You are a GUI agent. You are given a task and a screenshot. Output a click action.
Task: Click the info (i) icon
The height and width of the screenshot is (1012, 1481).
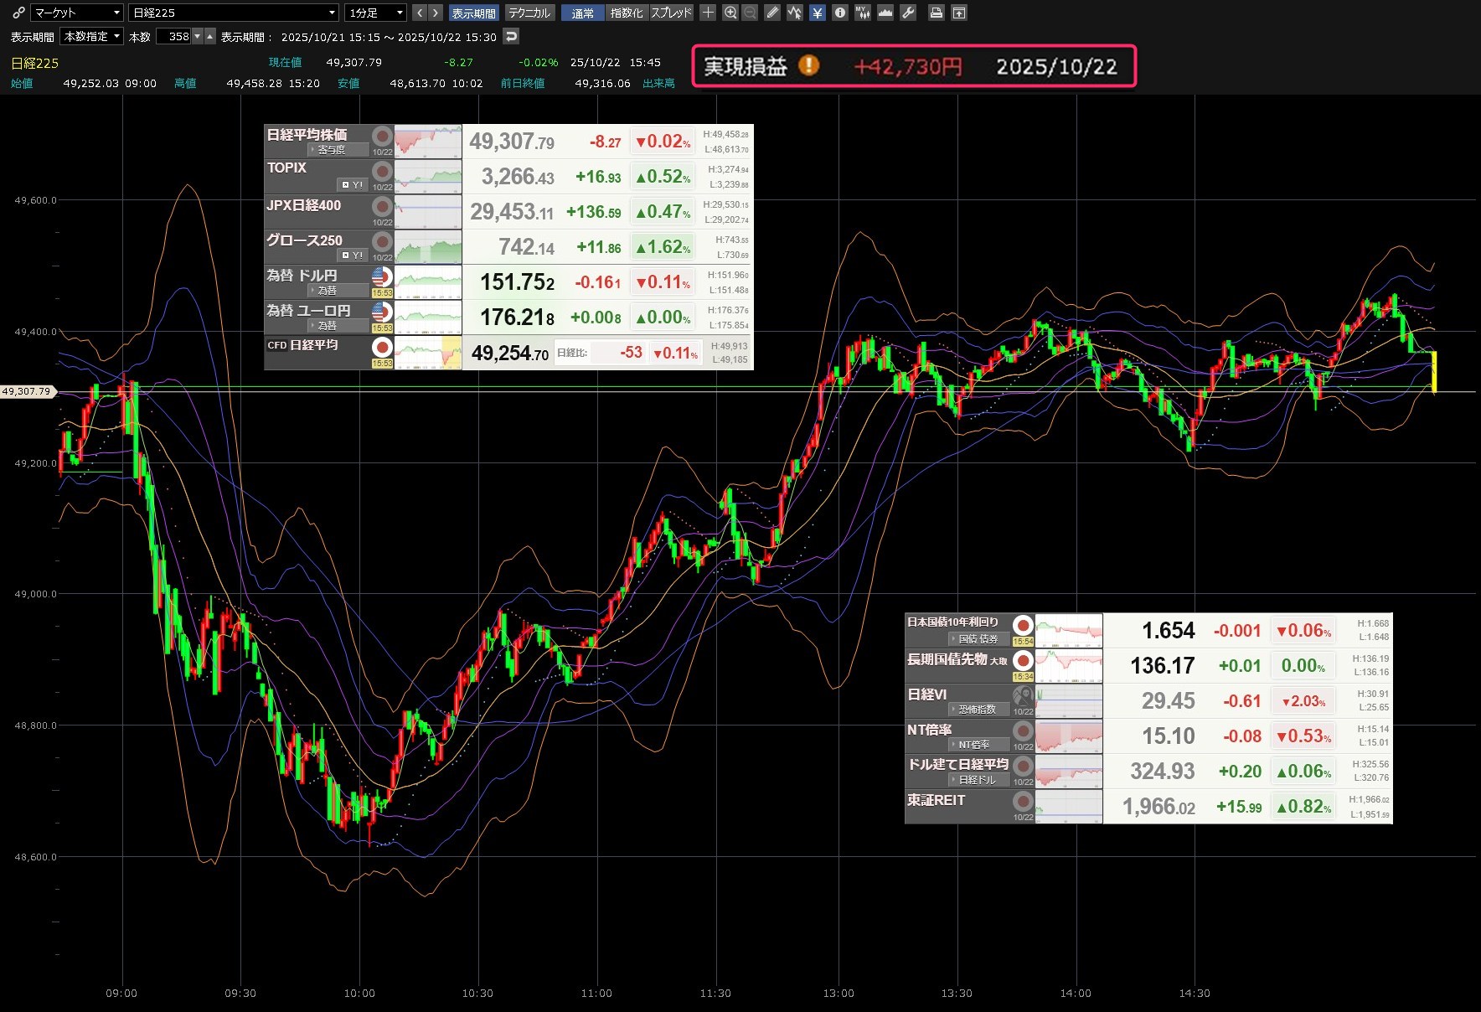pyautogui.click(x=839, y=13)
